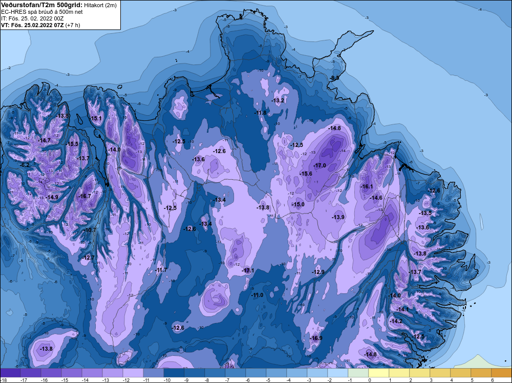Image resolution: width=512 pixels, height=383 pixels.
Task: Click the legend swatch between -10 and -9
Action: [174, 373]
